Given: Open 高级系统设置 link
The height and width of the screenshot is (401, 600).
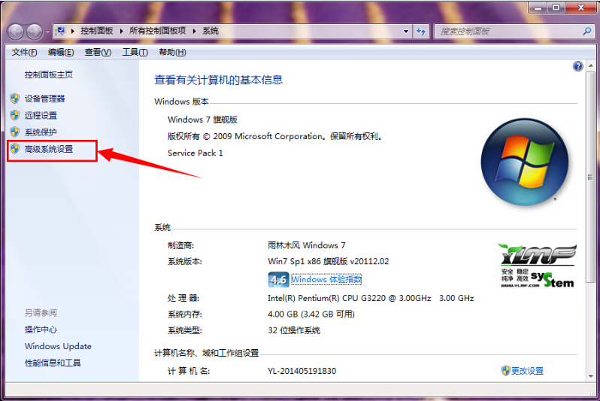Looking at the screenshot, I should [x=49, y=149].
